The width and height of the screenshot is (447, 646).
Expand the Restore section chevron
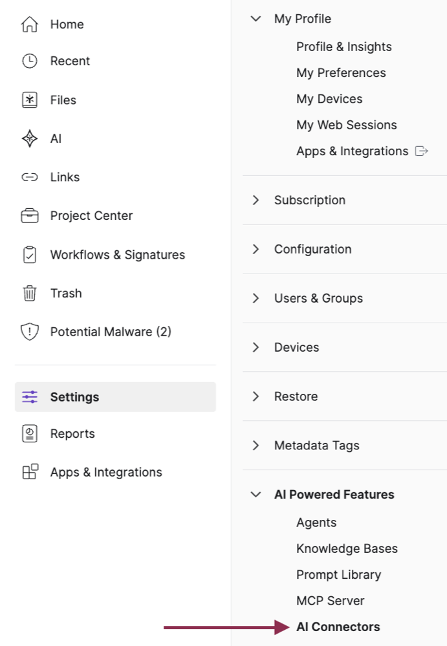(256, 396)
